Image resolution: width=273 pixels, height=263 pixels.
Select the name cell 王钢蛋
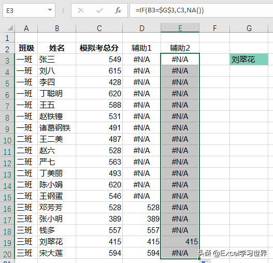[x=57, y=196]
